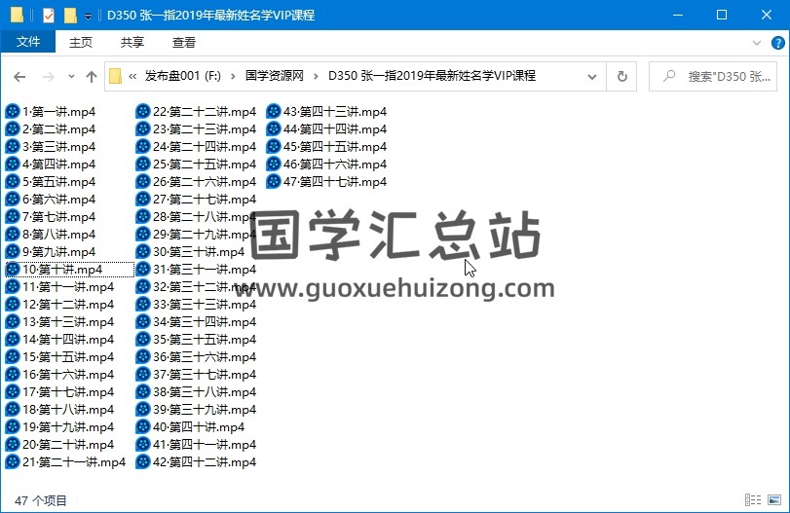Open Customize Quick Access Toolbar dropdown
The width and height of the screenshot is (790, 513).
click(x=88, y=17)
